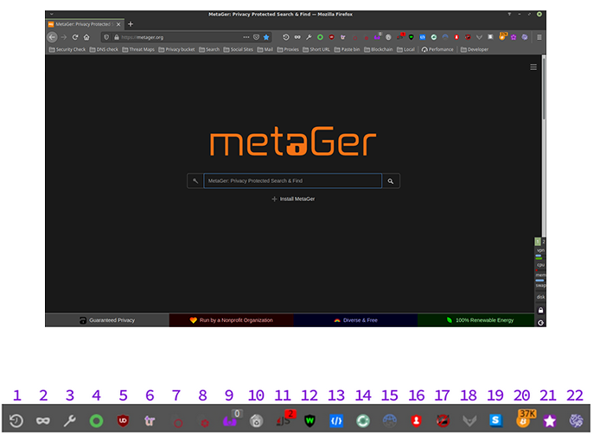Open the Developer bookmarks folder
This screenshot has height=442, width=600.
[x=474, y=49]
